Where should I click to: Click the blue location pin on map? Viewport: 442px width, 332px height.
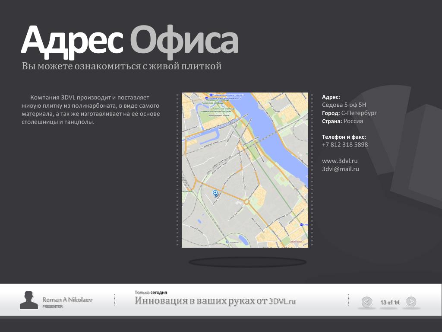pos(215,193)
